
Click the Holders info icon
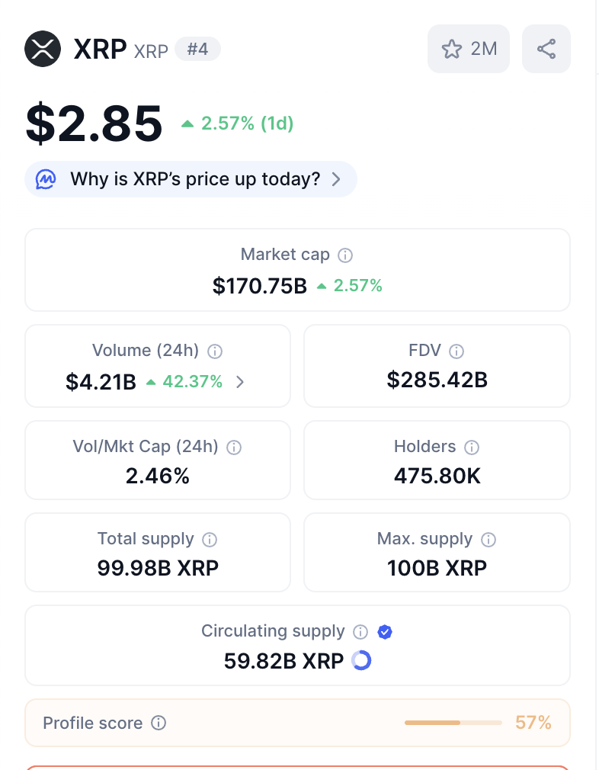pyautogui.click(x=472, y=448)
